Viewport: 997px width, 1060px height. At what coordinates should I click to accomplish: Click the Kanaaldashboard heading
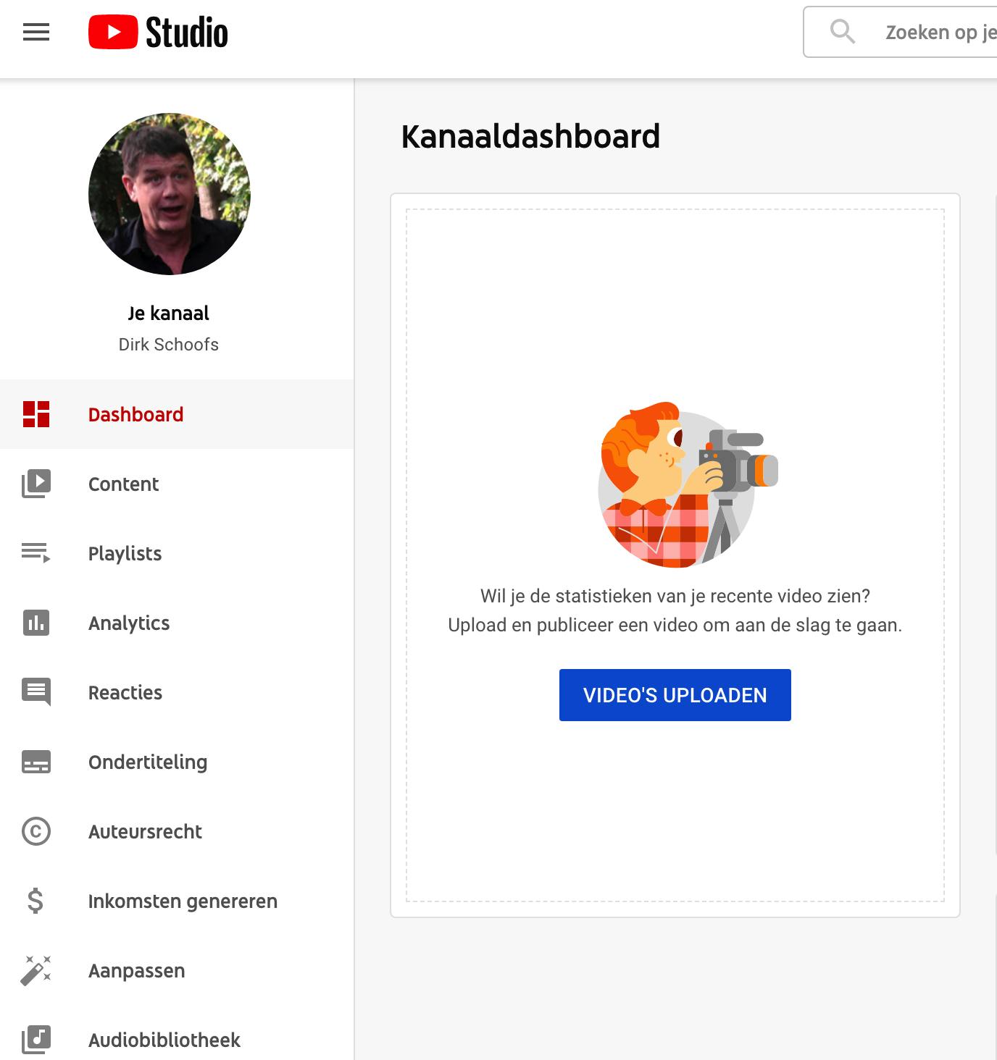pos(530,136)
